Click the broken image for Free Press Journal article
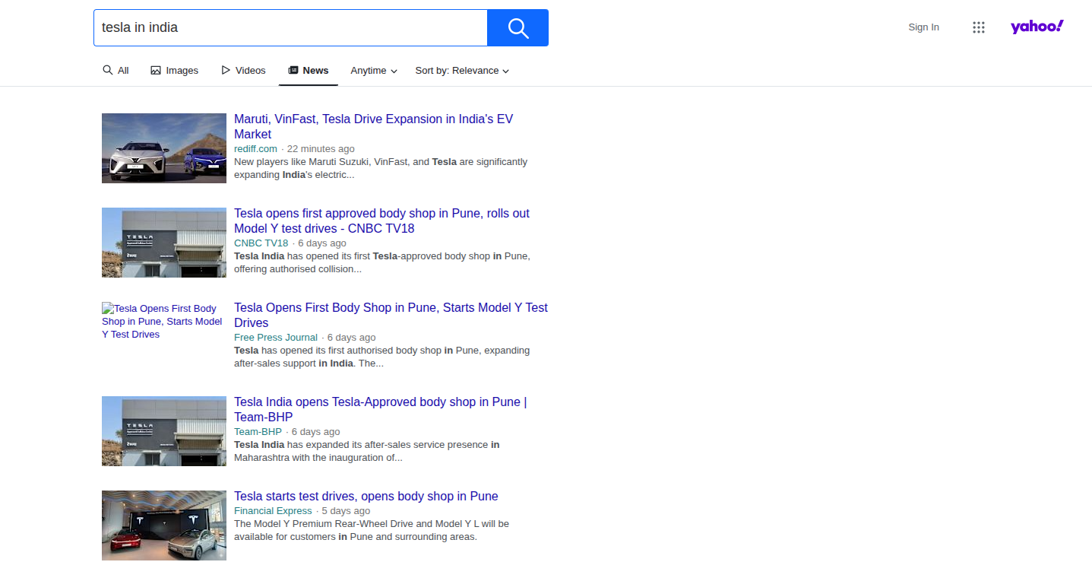The height and width of the screenshot is (562, 1092). coord(163,321)
